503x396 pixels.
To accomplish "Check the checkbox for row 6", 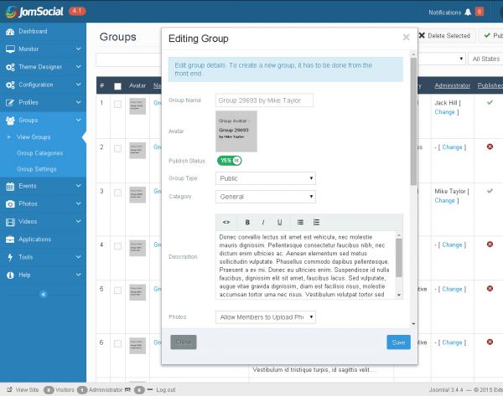I will click(x=117, y=344).
